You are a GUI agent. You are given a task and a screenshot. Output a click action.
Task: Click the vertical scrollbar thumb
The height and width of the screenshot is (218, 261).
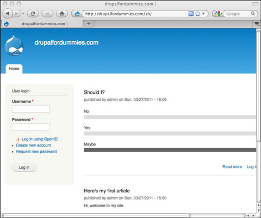pos(258,86)
